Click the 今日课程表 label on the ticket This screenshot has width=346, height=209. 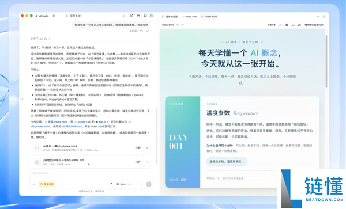[x=176, y=104]
